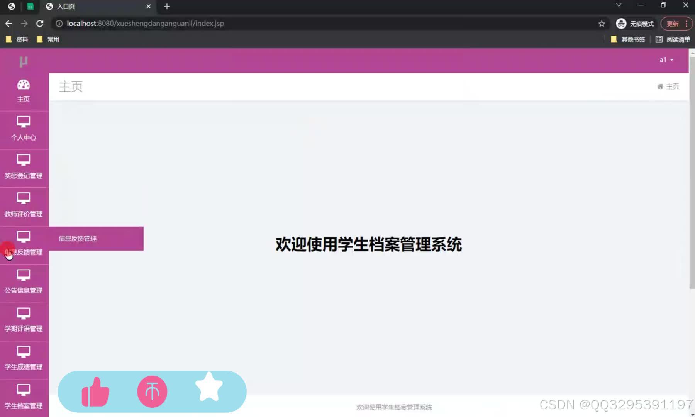Screen dimensions: 695x417
Task: Select 信息反馈管理 submenu entry
Action: tap(96, 239)
